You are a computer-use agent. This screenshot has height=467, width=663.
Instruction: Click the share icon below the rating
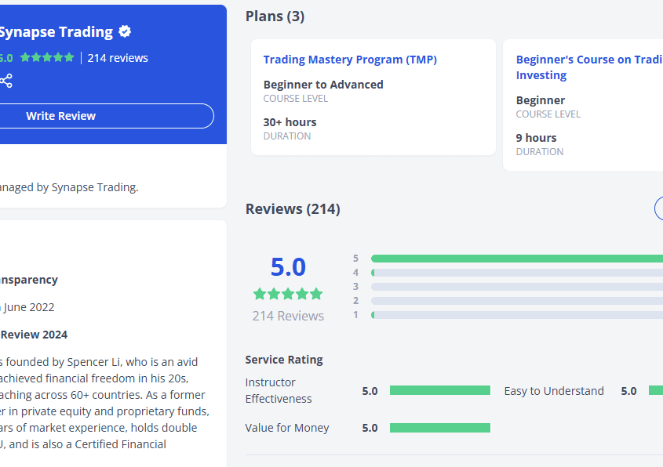(x=6, y=81)
